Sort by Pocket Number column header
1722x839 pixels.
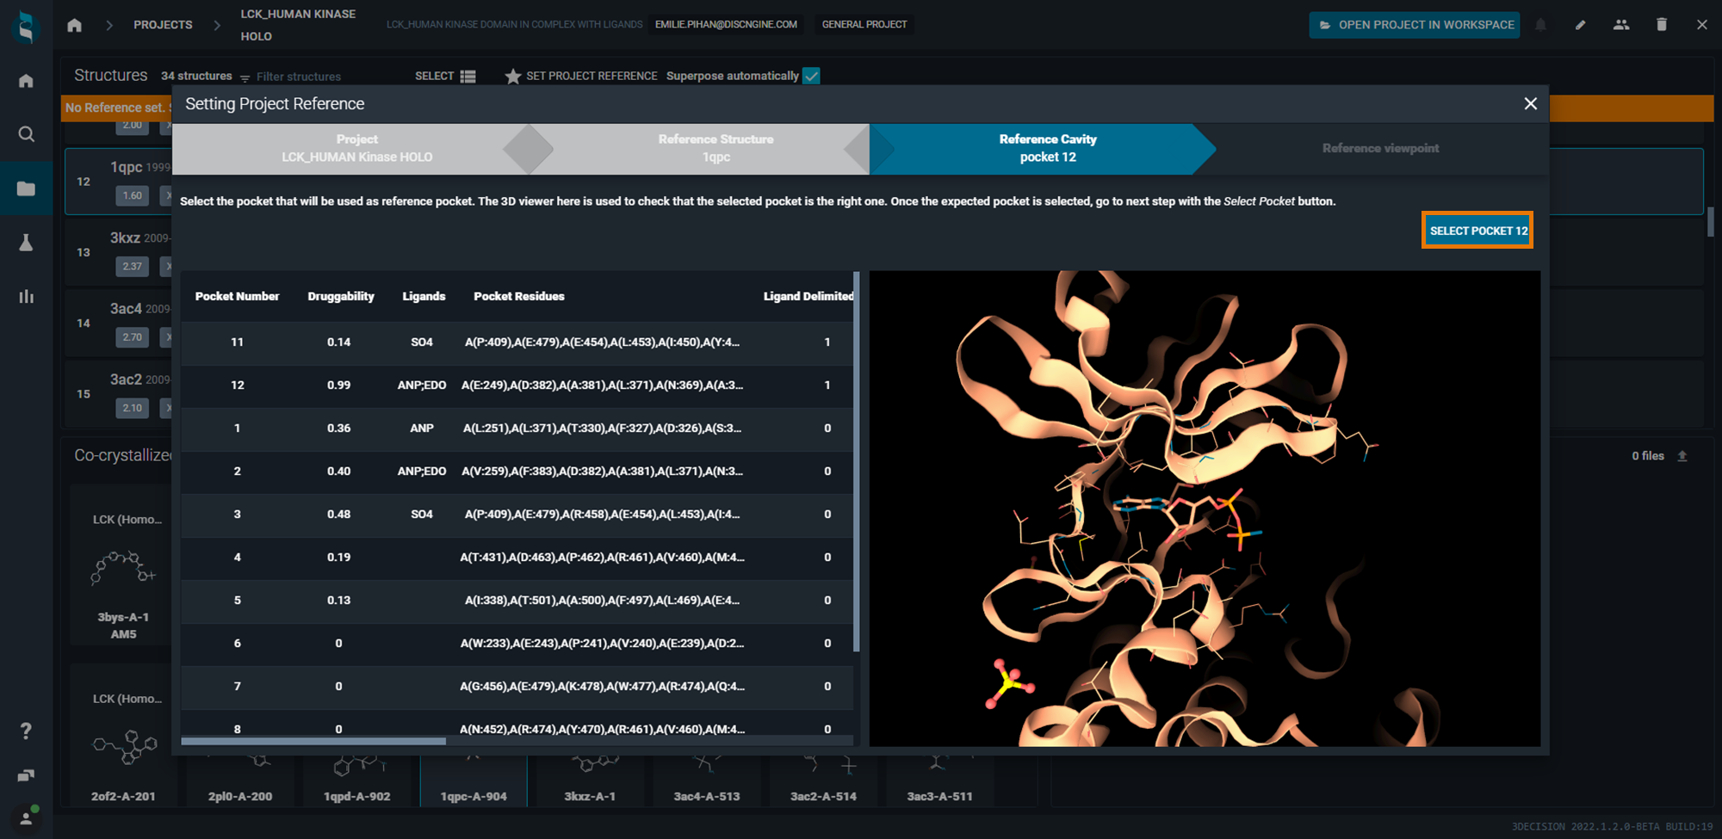pos(237,296)
